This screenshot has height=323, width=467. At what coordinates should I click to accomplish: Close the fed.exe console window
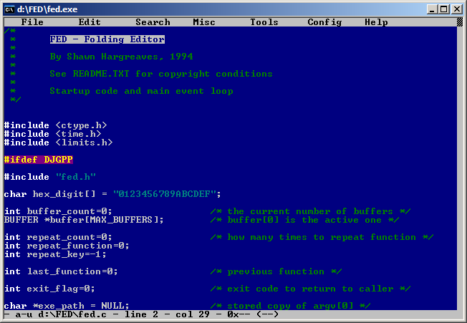coord(456,9)
